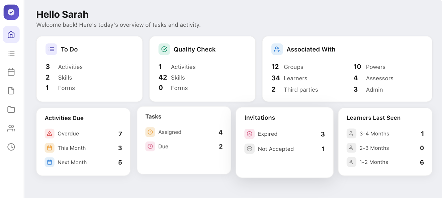Screen dimensions: 442x198
Task: Click the Quality Check card title
Action: tap(195, 49)
